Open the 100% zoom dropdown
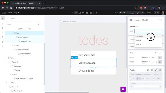 pos(149,13)
